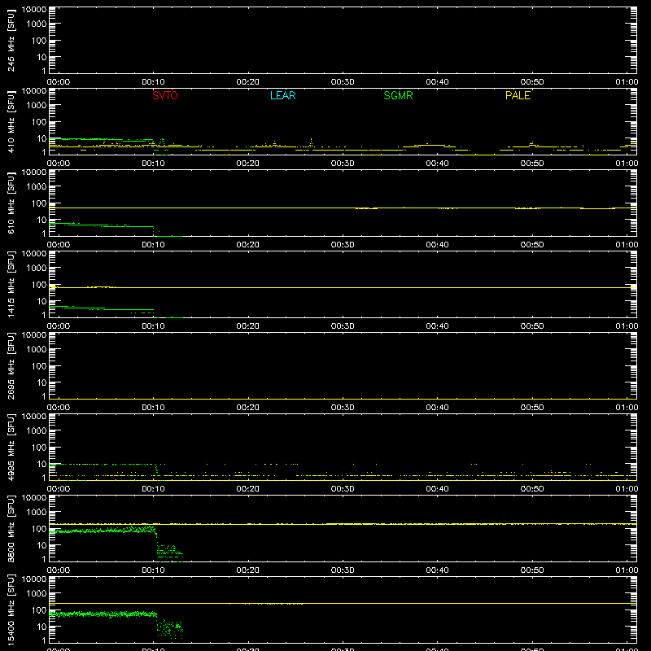Click the 00:10 time label under the 245 MHz panel
Viewport: 651px width, 651px height.
coord(153,82)
